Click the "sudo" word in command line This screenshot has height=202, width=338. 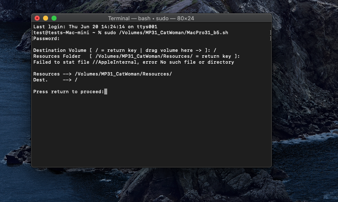(x=110, y=32)
